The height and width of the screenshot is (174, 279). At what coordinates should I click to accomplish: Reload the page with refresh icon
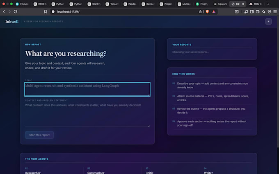[x=16, y=11]
